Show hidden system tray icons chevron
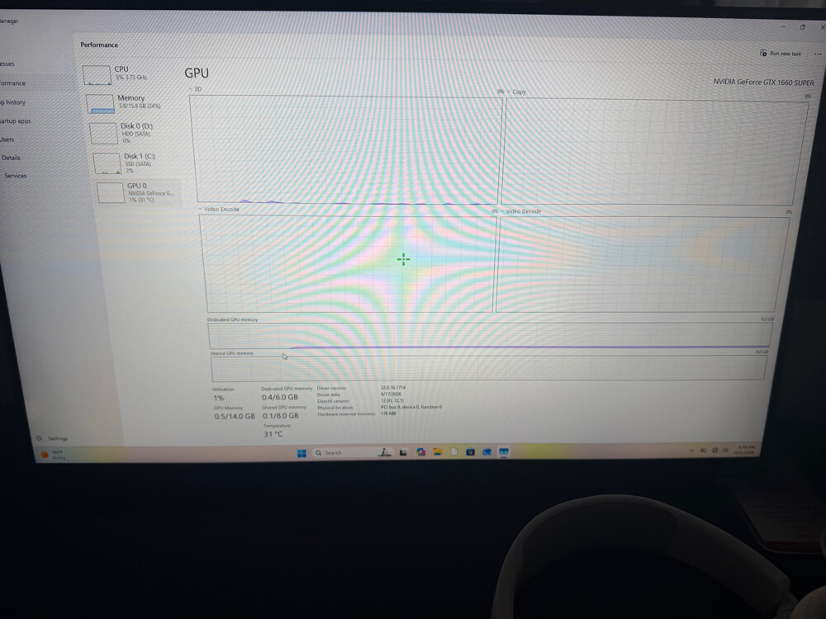826x619 pixels. coord(691,451)
